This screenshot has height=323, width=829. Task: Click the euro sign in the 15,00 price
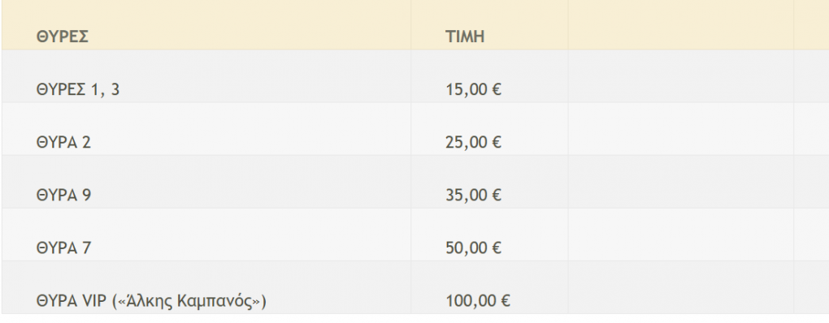(x=496, y=90)
